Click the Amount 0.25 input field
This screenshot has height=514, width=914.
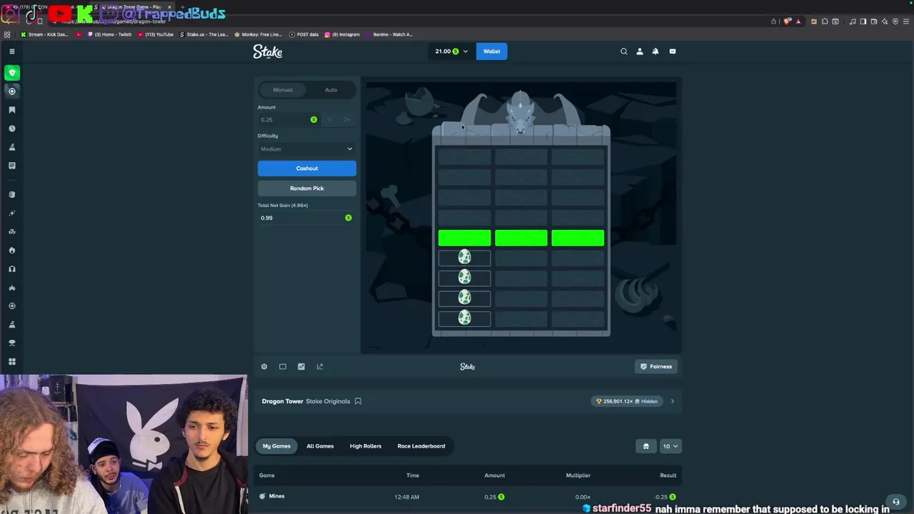(288, 120)
